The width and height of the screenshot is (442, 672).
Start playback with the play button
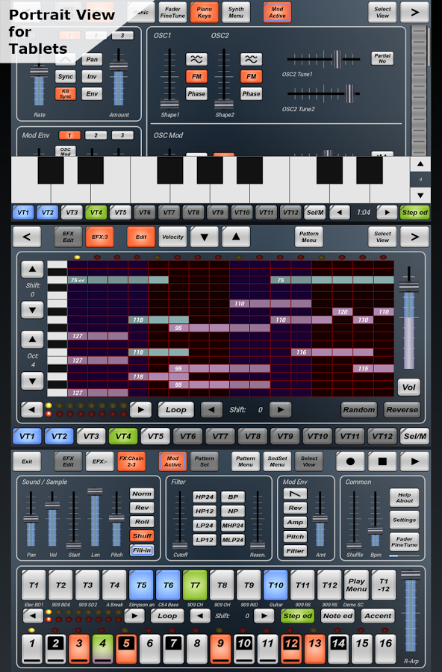click(x=414, y=461)
